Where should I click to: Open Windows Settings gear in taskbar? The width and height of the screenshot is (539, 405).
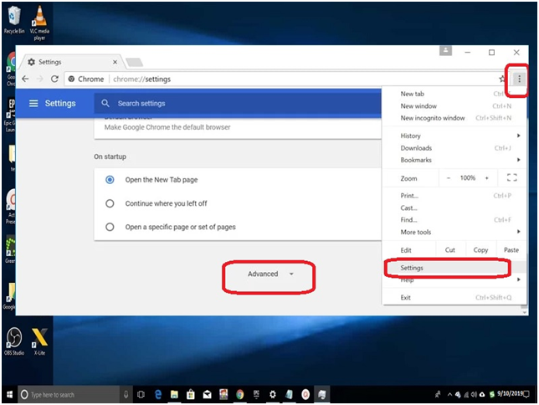[x=273, y=394]
